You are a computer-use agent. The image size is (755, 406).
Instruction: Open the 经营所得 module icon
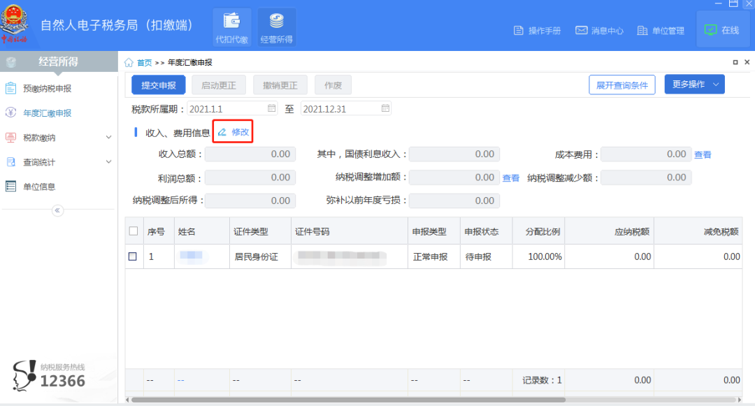point(276,28)
